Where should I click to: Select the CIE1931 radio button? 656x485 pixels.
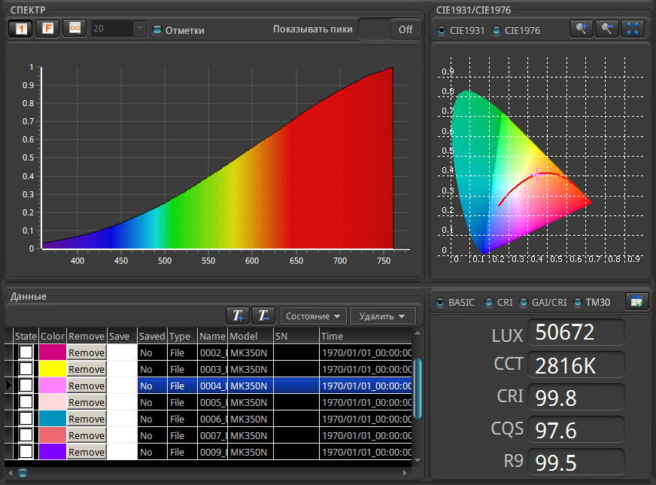[442, 31]
